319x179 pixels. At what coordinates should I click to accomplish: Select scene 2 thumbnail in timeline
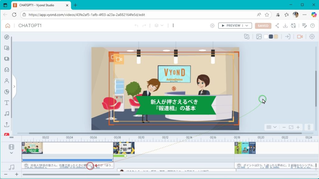(x=124, y=148)
